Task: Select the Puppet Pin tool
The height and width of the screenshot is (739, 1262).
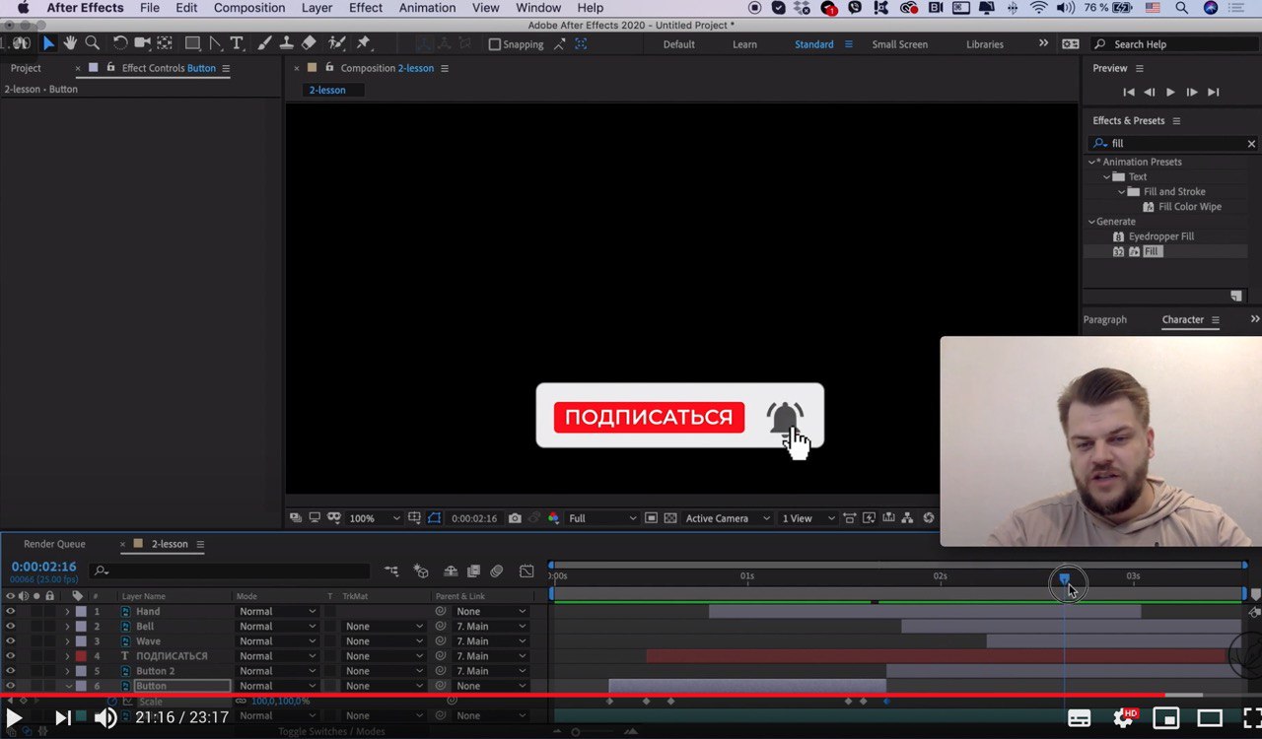Action: [363, 43]
